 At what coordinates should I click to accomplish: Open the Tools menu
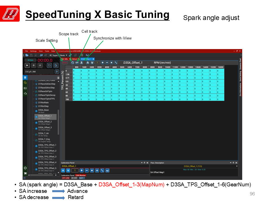47,51
